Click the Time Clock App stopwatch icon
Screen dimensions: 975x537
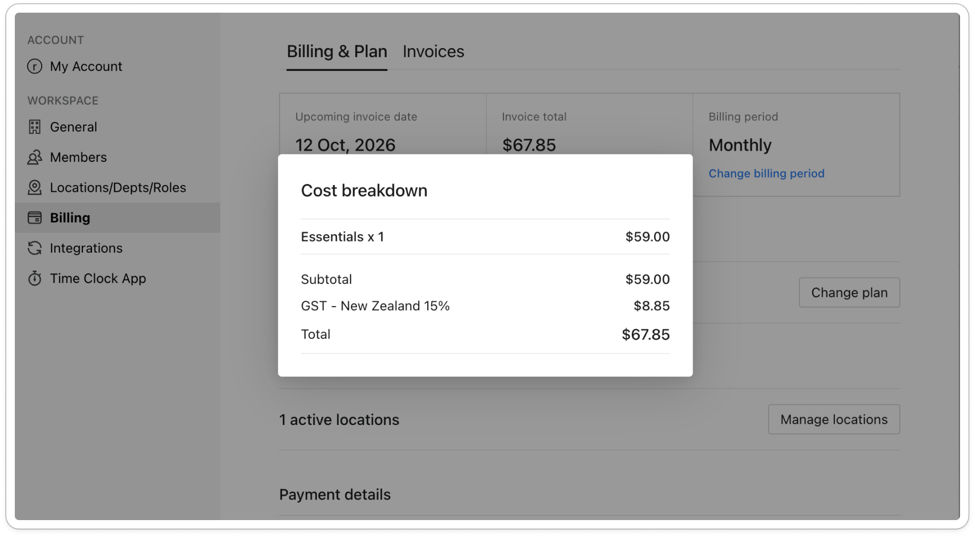[x=35, y=279]
